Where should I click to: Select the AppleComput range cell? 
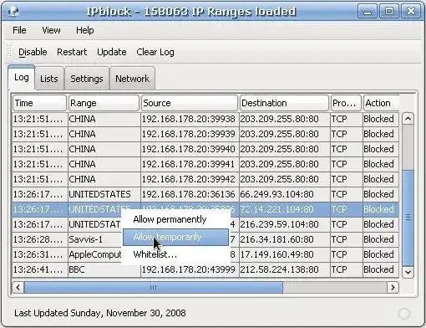pos(94,254)
